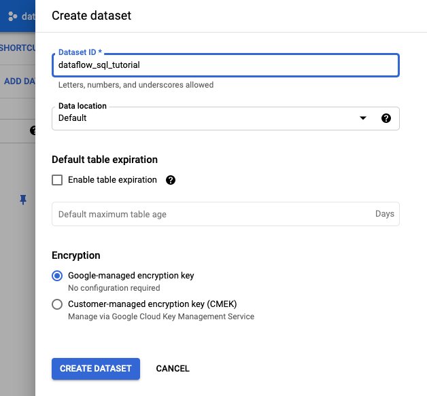427x396 pixels.
Task: Click the partially hidden help icon in left panel
Action: click(32, 130)
